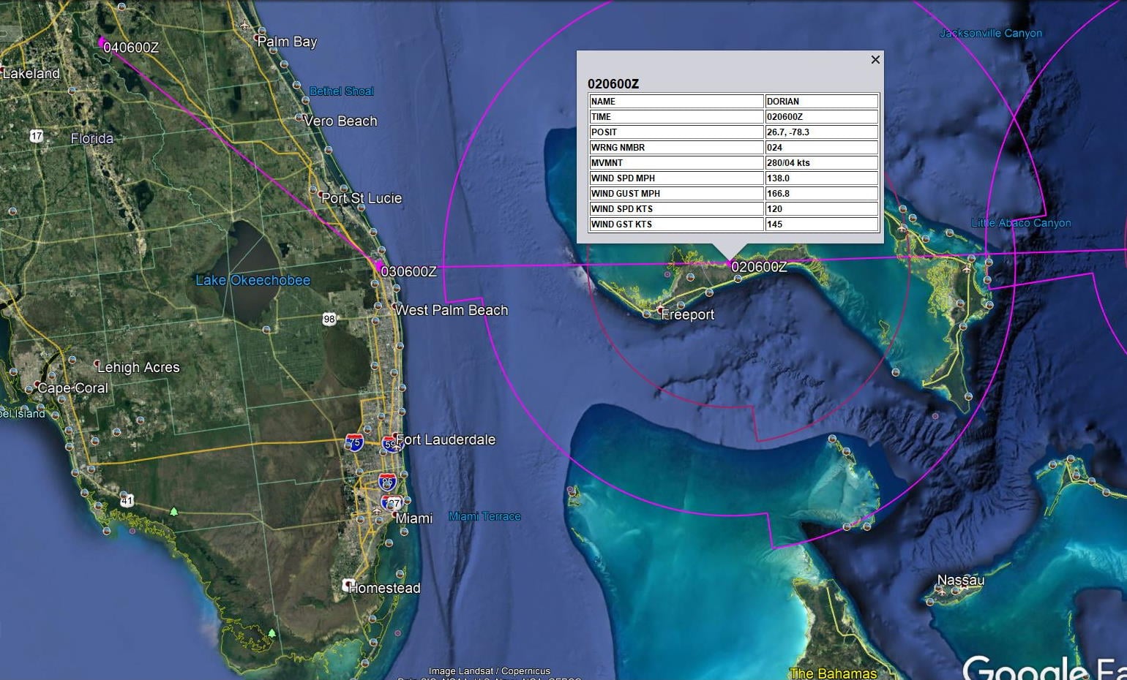Click the DORIAN name cell
Image resolution: width=1127 pixels, height=680 pixels.
click(x=821, y=102)
